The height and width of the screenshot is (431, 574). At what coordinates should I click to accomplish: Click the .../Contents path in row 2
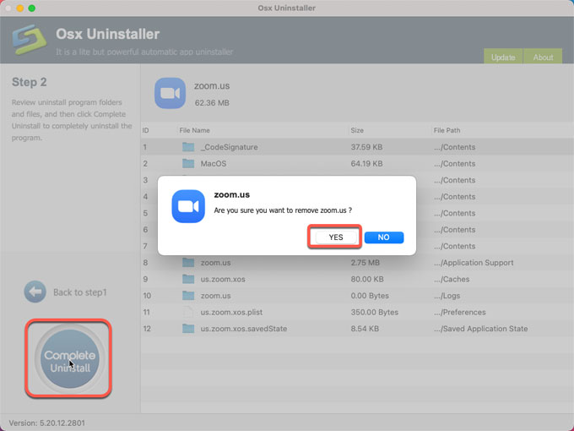tap(454, 163)
